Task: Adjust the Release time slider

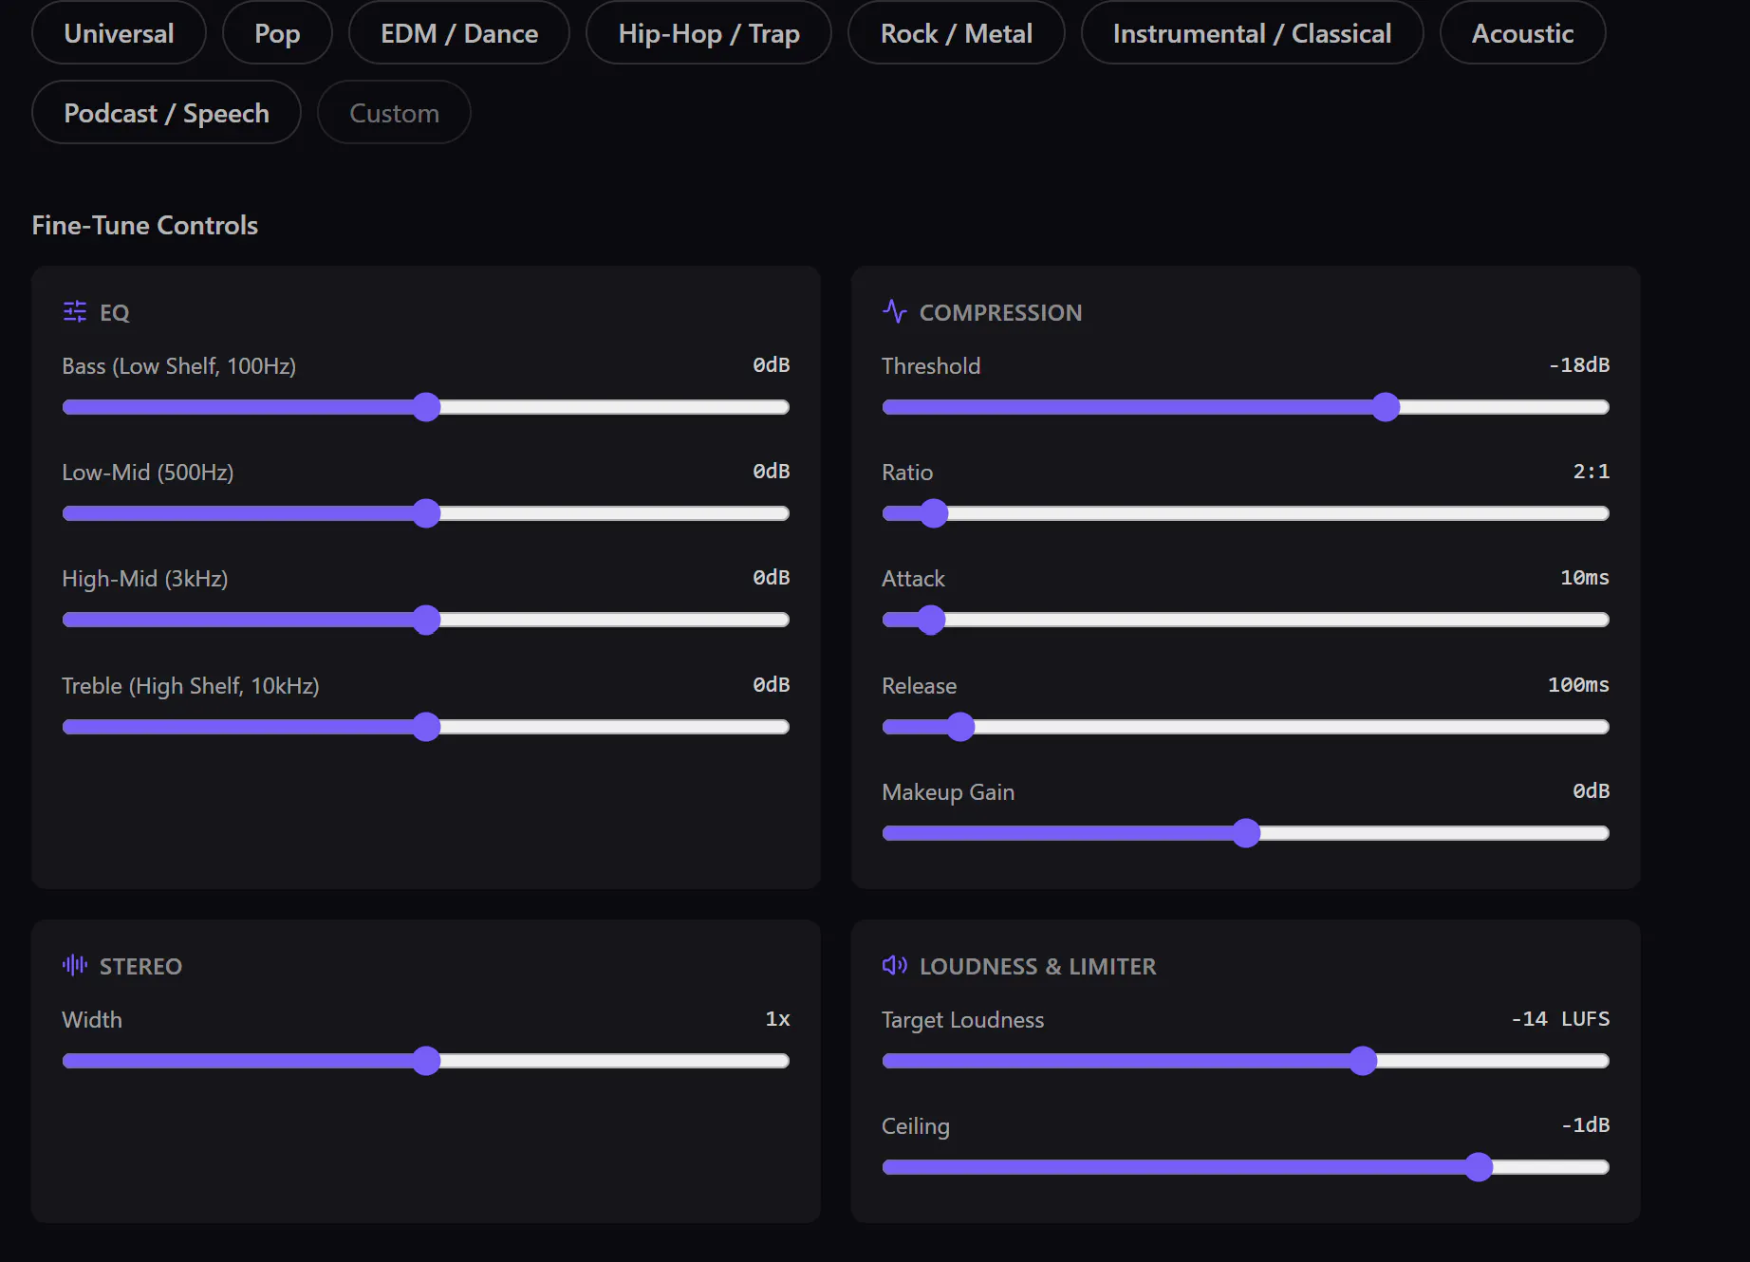Action: pyautogui.click(x=1246, y=727)
